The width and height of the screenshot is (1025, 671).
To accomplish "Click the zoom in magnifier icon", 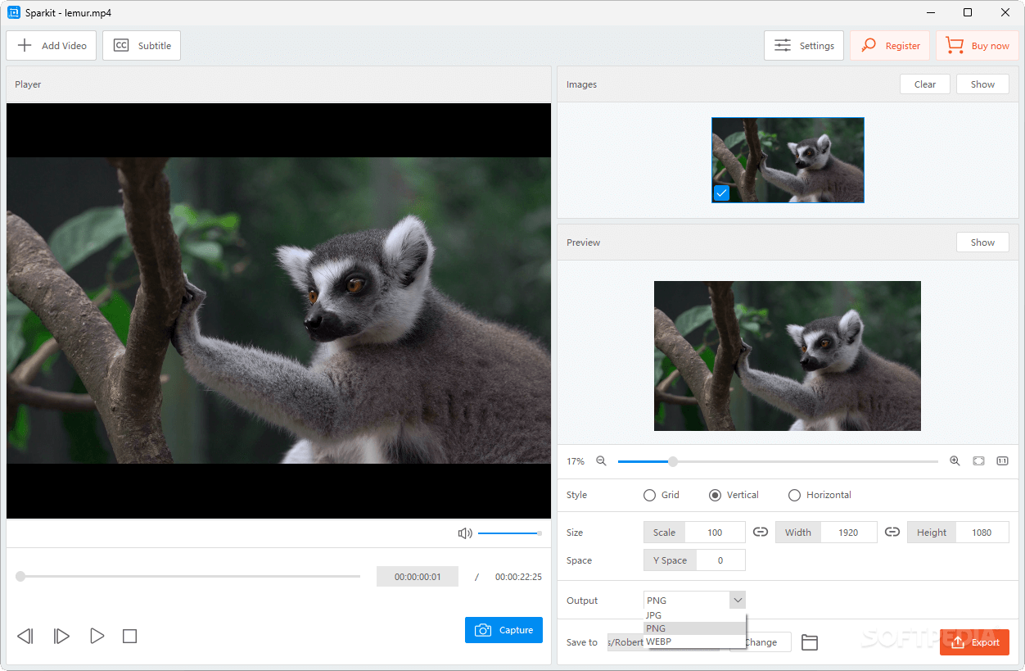I will pos(955,461).
